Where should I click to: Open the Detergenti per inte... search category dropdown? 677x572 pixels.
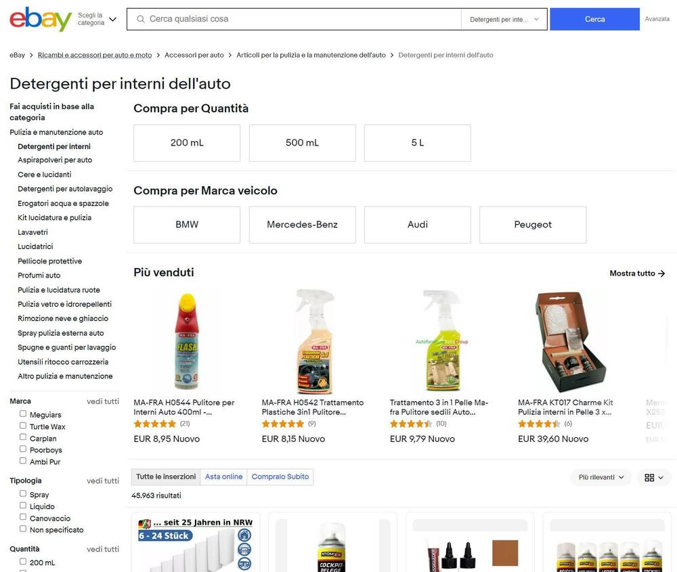click(504, 20)
